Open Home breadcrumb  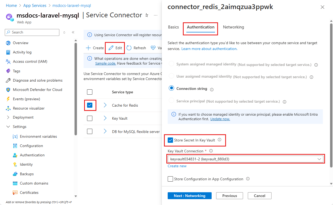(11, 5)
